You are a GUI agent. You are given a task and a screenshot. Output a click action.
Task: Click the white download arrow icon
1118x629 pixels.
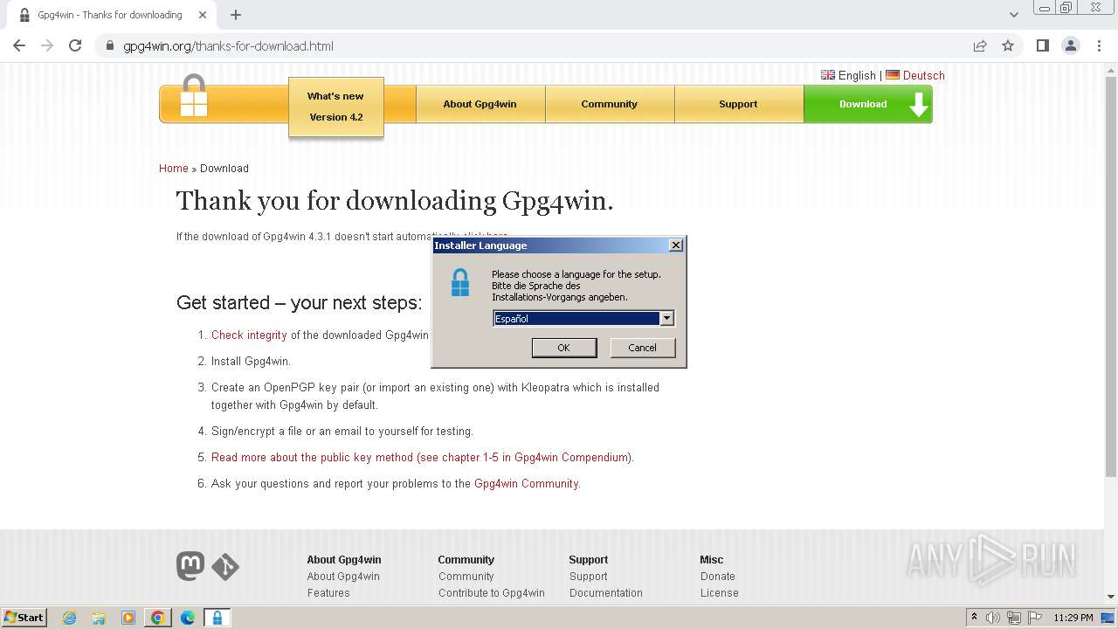coord(918,104)
